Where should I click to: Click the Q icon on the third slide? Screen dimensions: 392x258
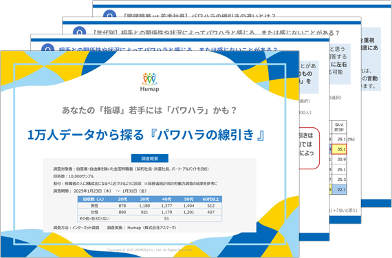coord(79,30)
